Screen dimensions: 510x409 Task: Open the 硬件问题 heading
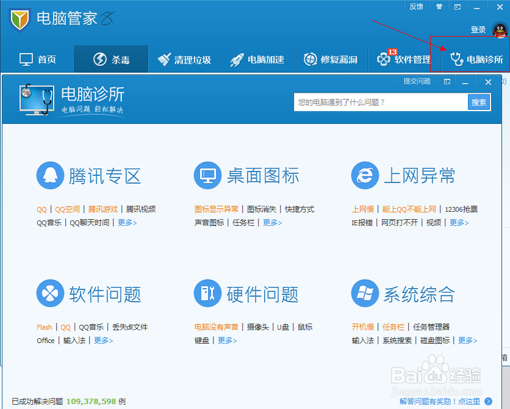coord(262,294)
